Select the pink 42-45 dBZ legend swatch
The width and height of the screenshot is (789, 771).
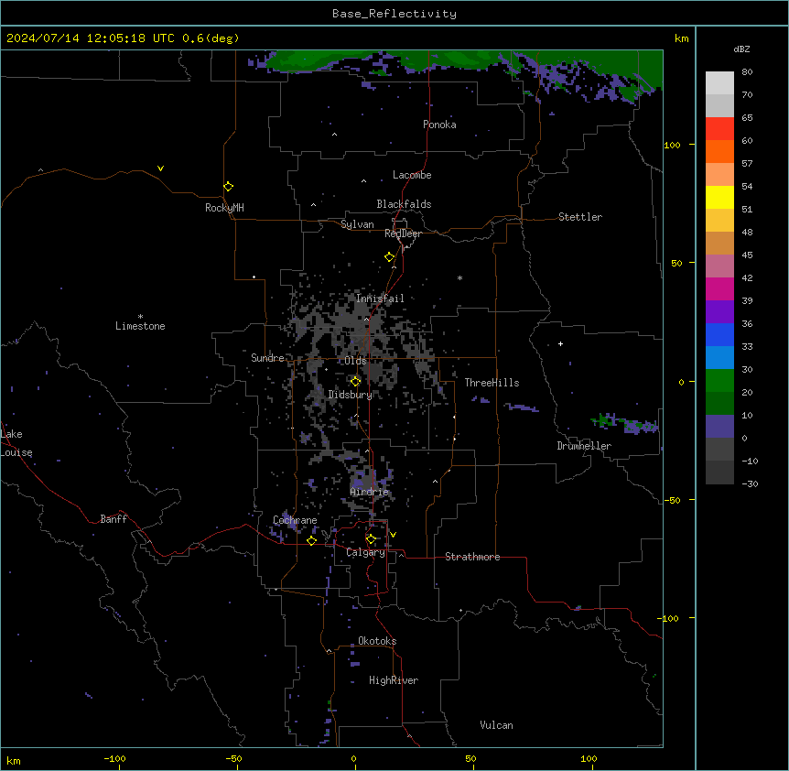click(x=719, y=266)
